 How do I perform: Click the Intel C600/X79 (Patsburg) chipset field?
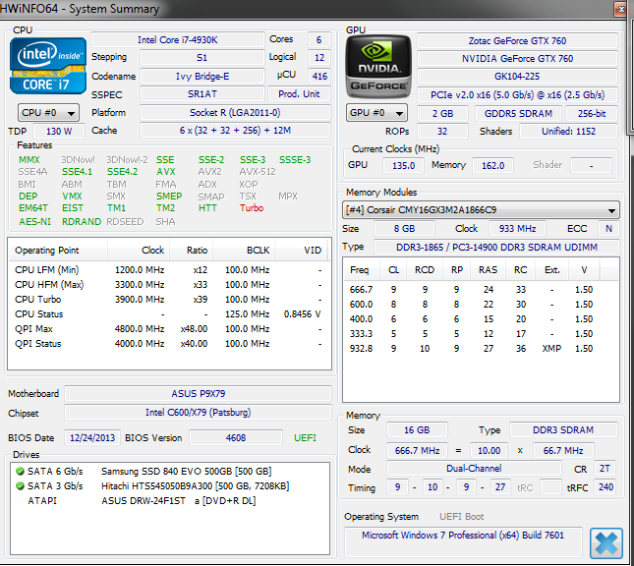click(x=199, y=413)
